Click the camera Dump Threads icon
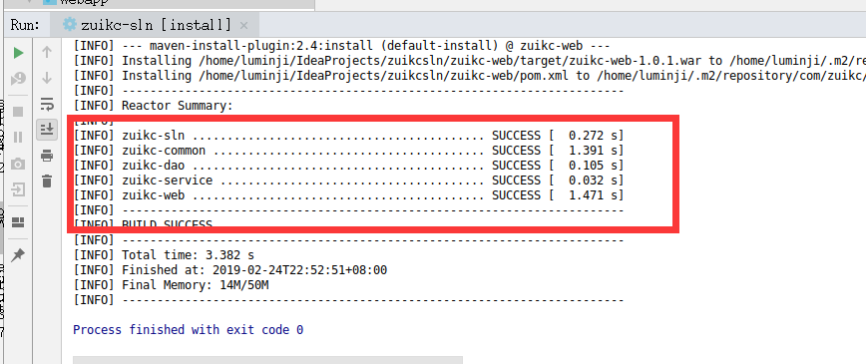The height and width of the screenshot is (364, 866). pos(18,164)
